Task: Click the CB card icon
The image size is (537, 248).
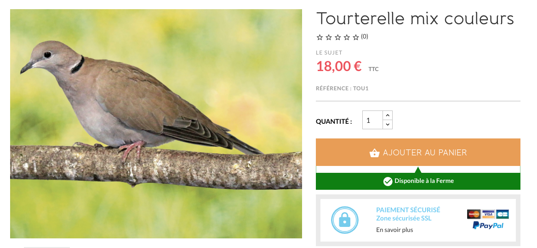Action: click(503, 214)
